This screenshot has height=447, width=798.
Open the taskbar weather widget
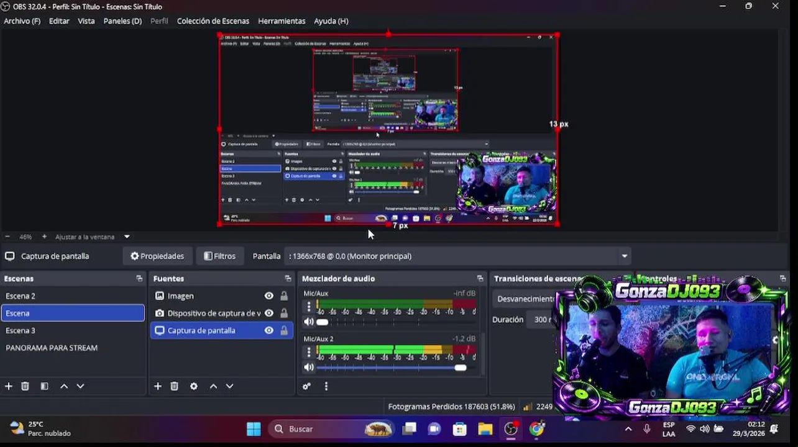(41, 429)
